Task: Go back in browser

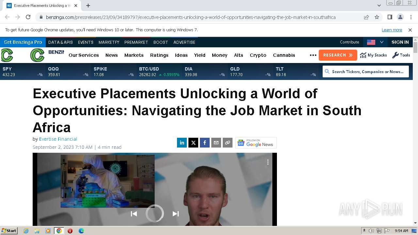Action: click(x=7, y=17)
